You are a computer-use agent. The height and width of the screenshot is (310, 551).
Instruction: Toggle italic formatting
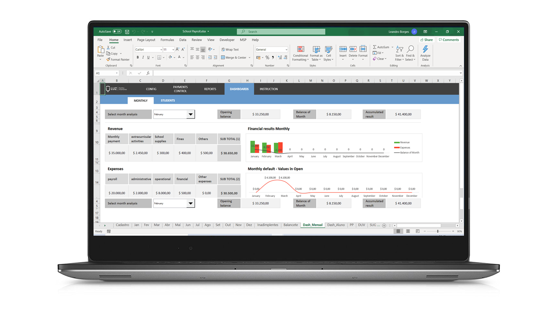coord(143,57)
